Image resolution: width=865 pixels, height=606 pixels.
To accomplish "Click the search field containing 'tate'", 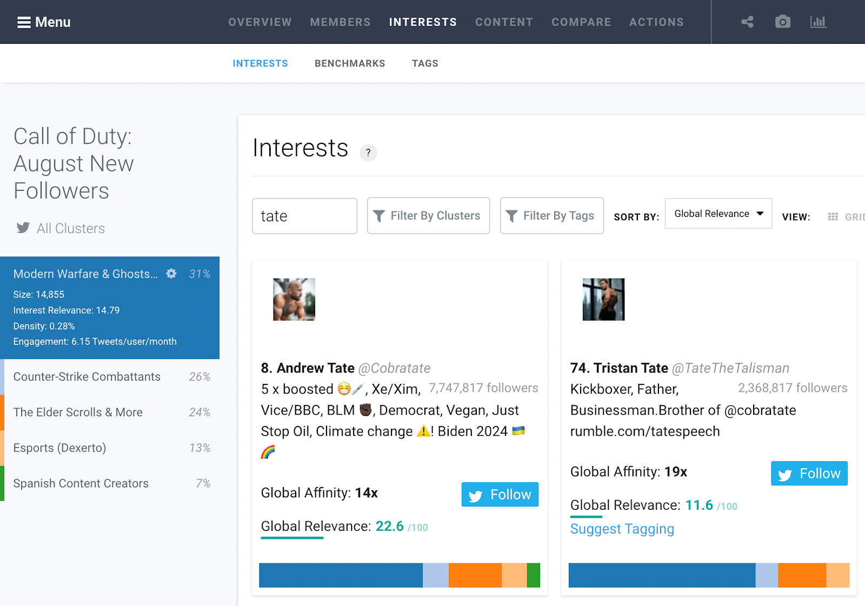I will [x=304, y=216].
